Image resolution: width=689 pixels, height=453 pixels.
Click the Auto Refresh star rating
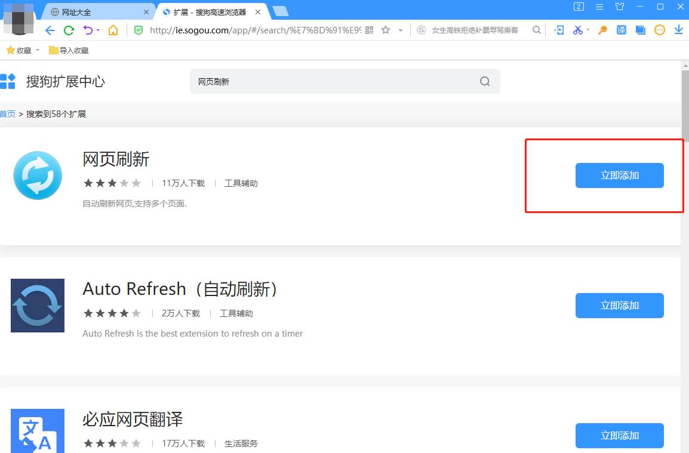[x=112, y=313]
